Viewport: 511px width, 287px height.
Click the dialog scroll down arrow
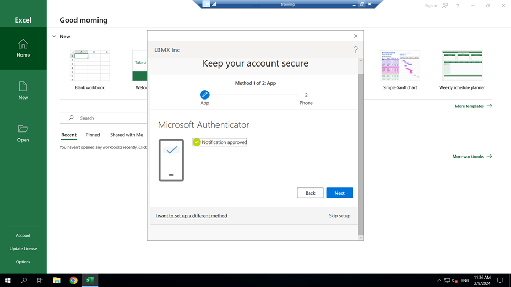(x=361, y=237)
